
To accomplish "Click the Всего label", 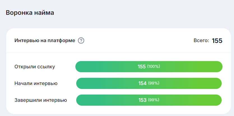I will (x=201, y=40).
